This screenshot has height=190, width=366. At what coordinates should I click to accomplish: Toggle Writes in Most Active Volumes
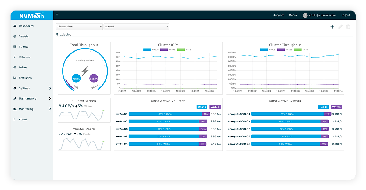(215, 107)
